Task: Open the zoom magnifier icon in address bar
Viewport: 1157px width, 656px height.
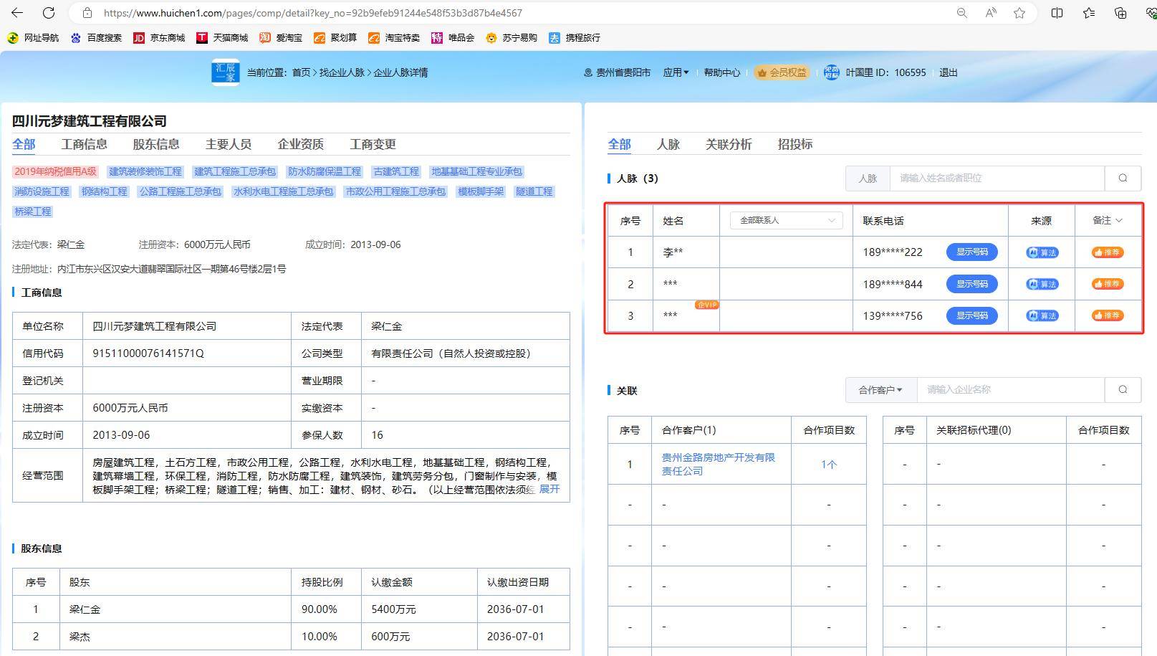Action: pyautogui.click(x=961, y=13)
